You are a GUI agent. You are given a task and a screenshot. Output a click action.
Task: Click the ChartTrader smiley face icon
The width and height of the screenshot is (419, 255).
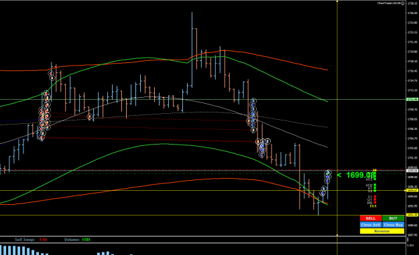tap(403, 3)
